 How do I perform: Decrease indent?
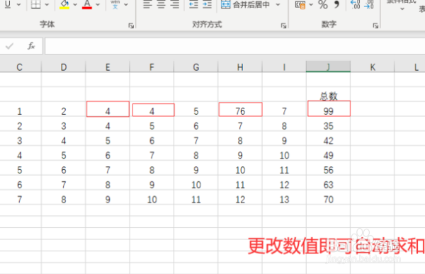point(193,4)
